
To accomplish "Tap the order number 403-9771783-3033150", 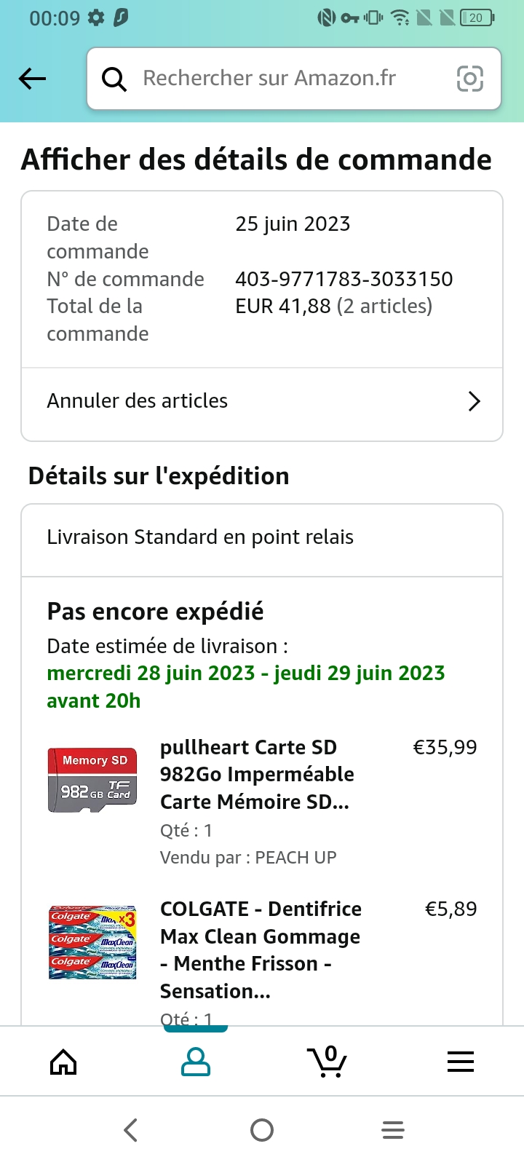I will (344, 279).
